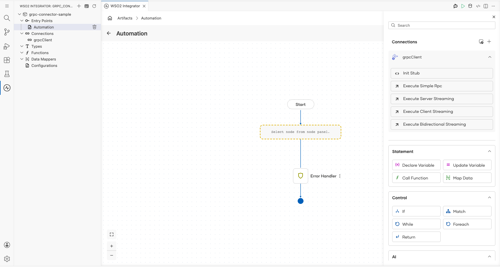The image size is (500, 267).
Task: Select Artifacts in the breadcrumb
Action: click(x=125, y=18)
